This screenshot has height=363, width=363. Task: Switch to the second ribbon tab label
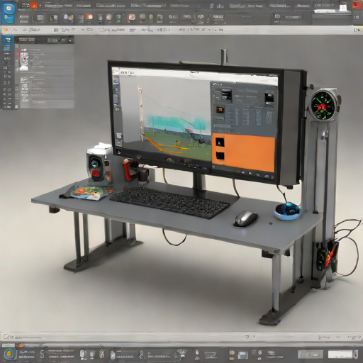click(84, 6)
